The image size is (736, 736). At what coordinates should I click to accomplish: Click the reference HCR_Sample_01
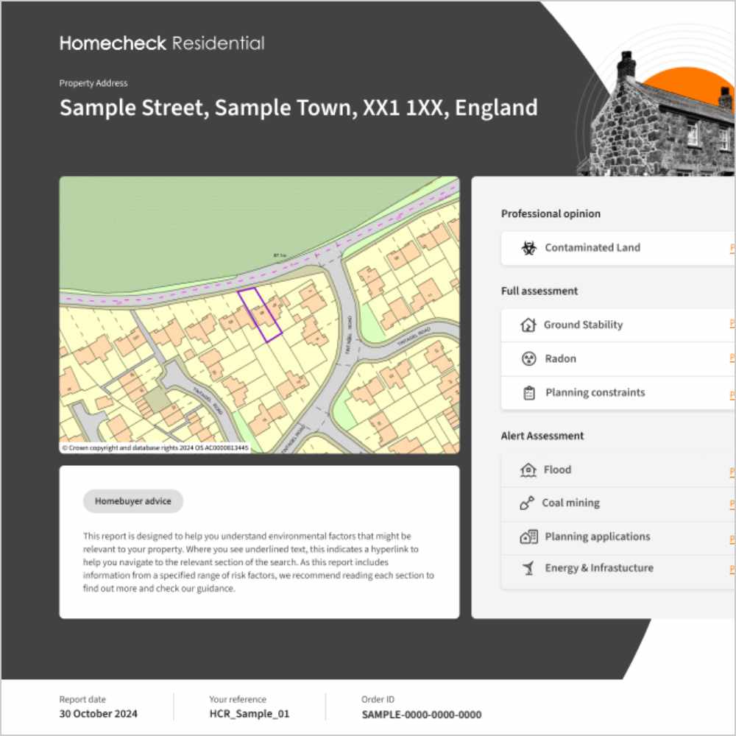tap(250, 714)
